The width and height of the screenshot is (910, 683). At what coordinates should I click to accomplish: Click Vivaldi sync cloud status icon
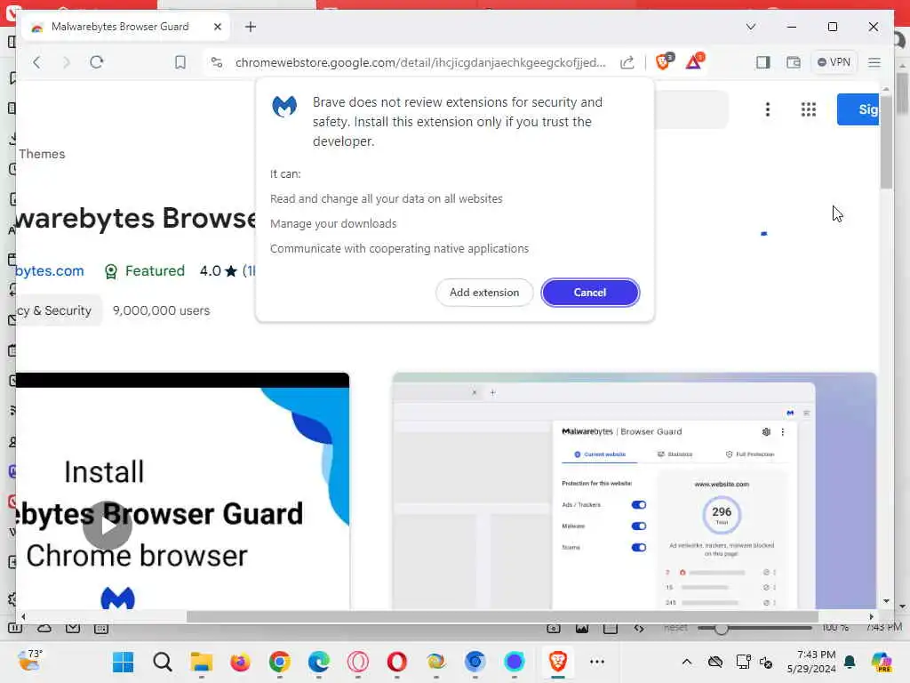[44, 629]
